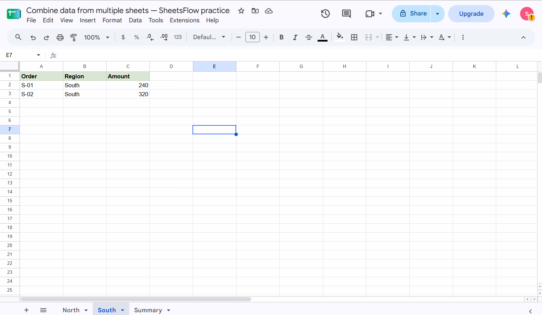Show more toolbar options
The image size is (542, 315).
click(463, 37)
